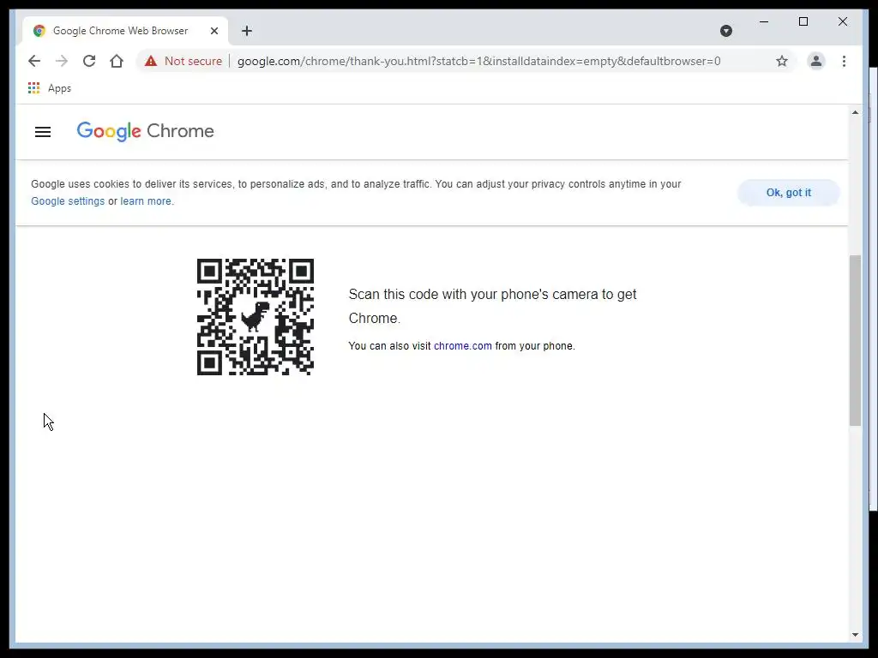Click the Chrome QR code image
Screen dimensions: 878x658
coord(256,317)
